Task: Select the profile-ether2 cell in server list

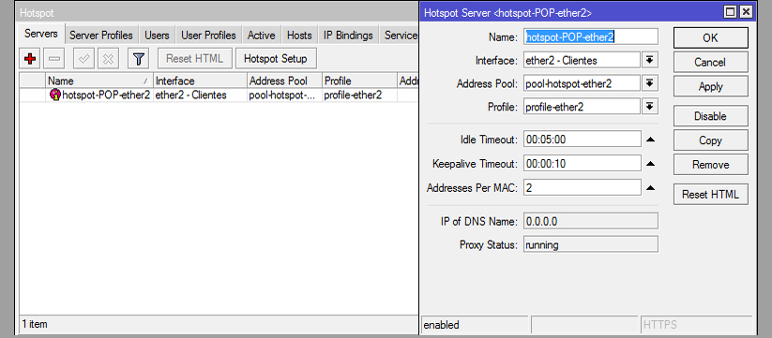Action: tap(359, 96)
